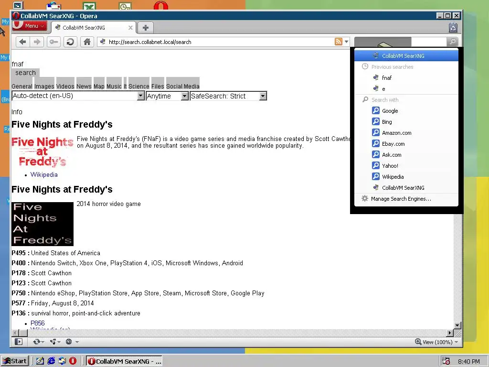Choose Yahoo! search engine

(406, 166)
